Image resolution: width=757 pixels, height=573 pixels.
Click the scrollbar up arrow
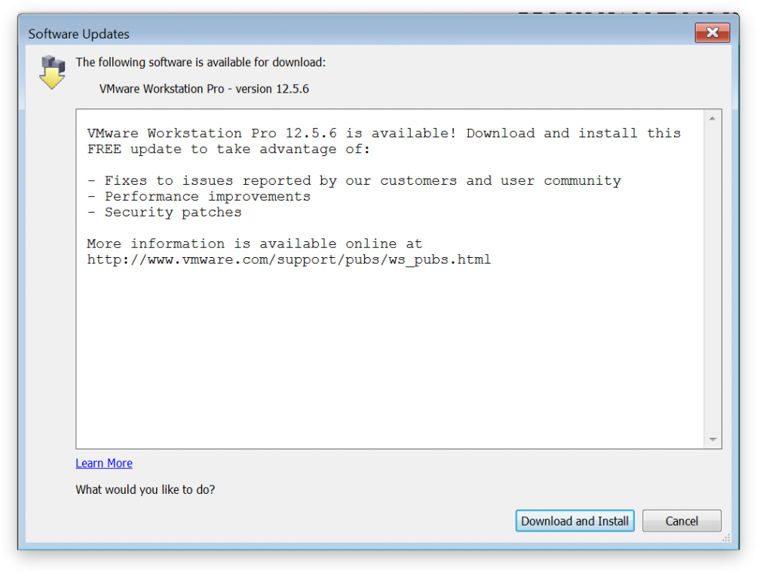(x=711, y=117)
